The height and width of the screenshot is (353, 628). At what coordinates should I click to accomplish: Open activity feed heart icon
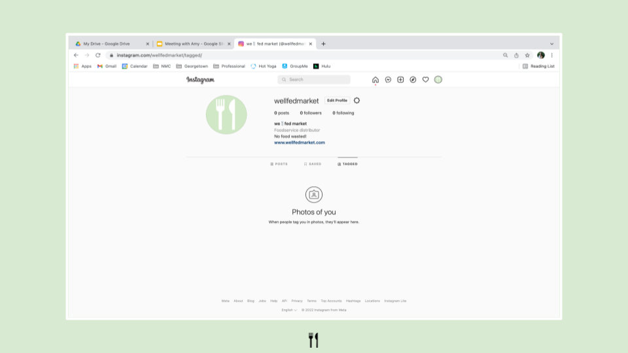pyautogui.click(x=425, y=80)
